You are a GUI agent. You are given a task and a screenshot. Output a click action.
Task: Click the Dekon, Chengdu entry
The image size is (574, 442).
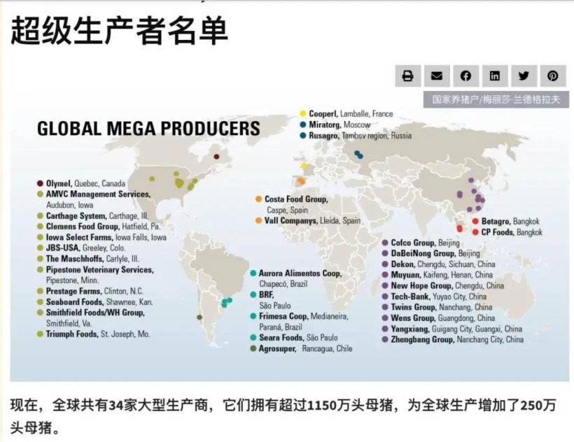click(x=439, y=264)
